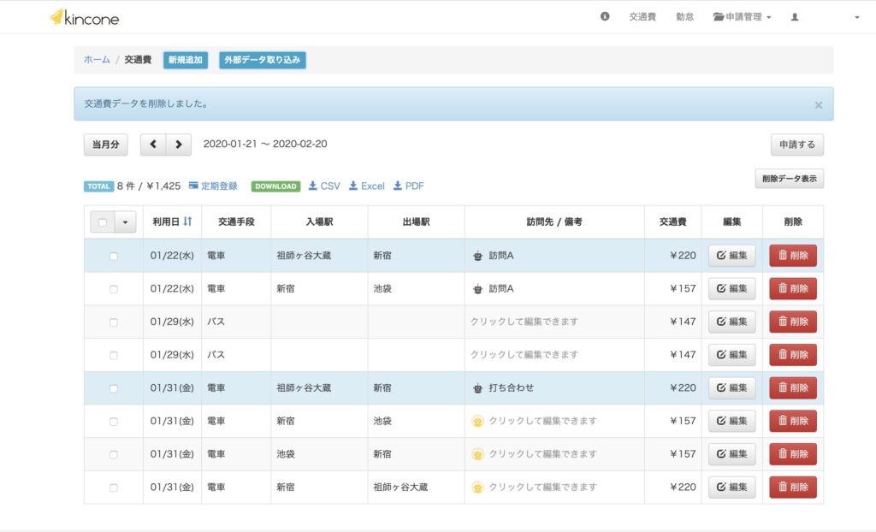Delete the first 01/29 バス entry
Image resolution: width=876 pixels, height=532 pixels.
click(793, 322)
